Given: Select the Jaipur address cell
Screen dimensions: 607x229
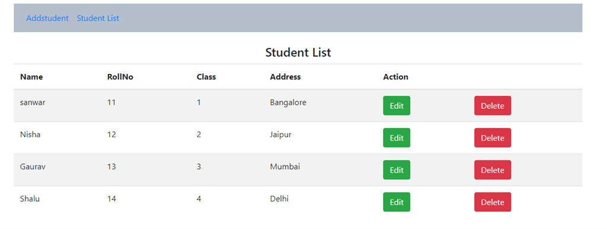Looking at the screenshot, I should tap(280, 135).
